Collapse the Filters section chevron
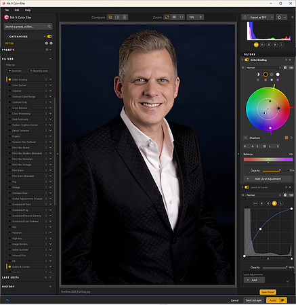The height and width of the screenshot is (305, 296). [50, 59]
